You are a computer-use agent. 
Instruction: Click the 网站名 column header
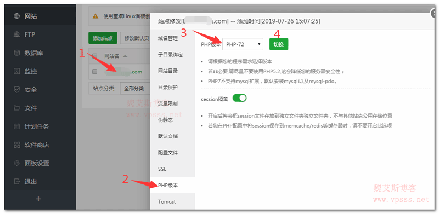point(112,56)
